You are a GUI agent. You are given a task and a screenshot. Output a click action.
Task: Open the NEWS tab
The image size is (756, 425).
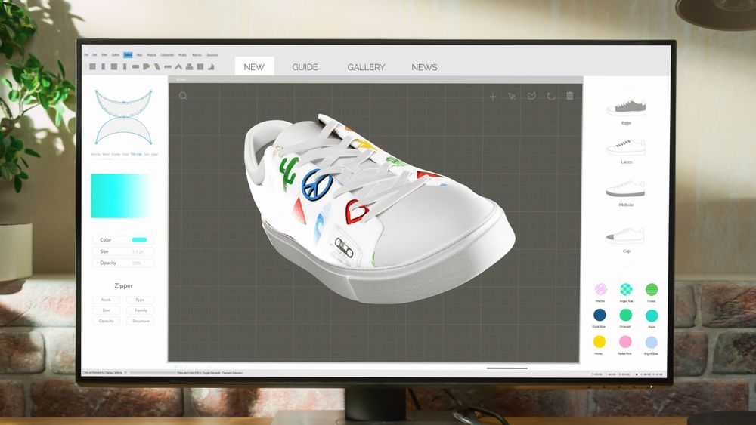tap(424, 67)
